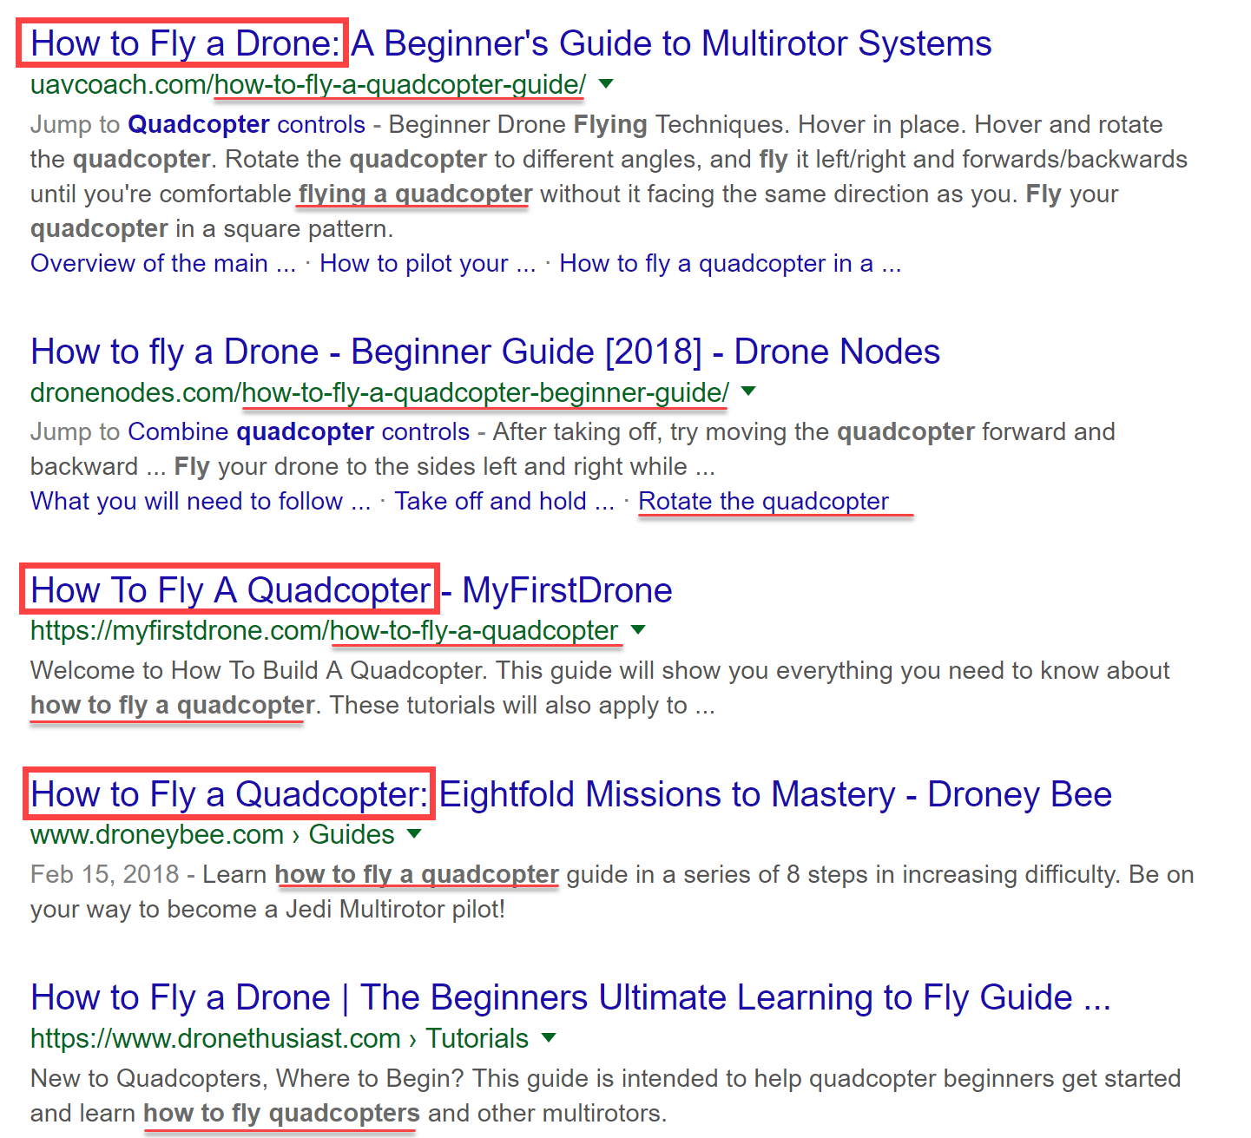
Task: Expand the dronenodes.com result dropdown arrow
Action: tap(748, 392)
